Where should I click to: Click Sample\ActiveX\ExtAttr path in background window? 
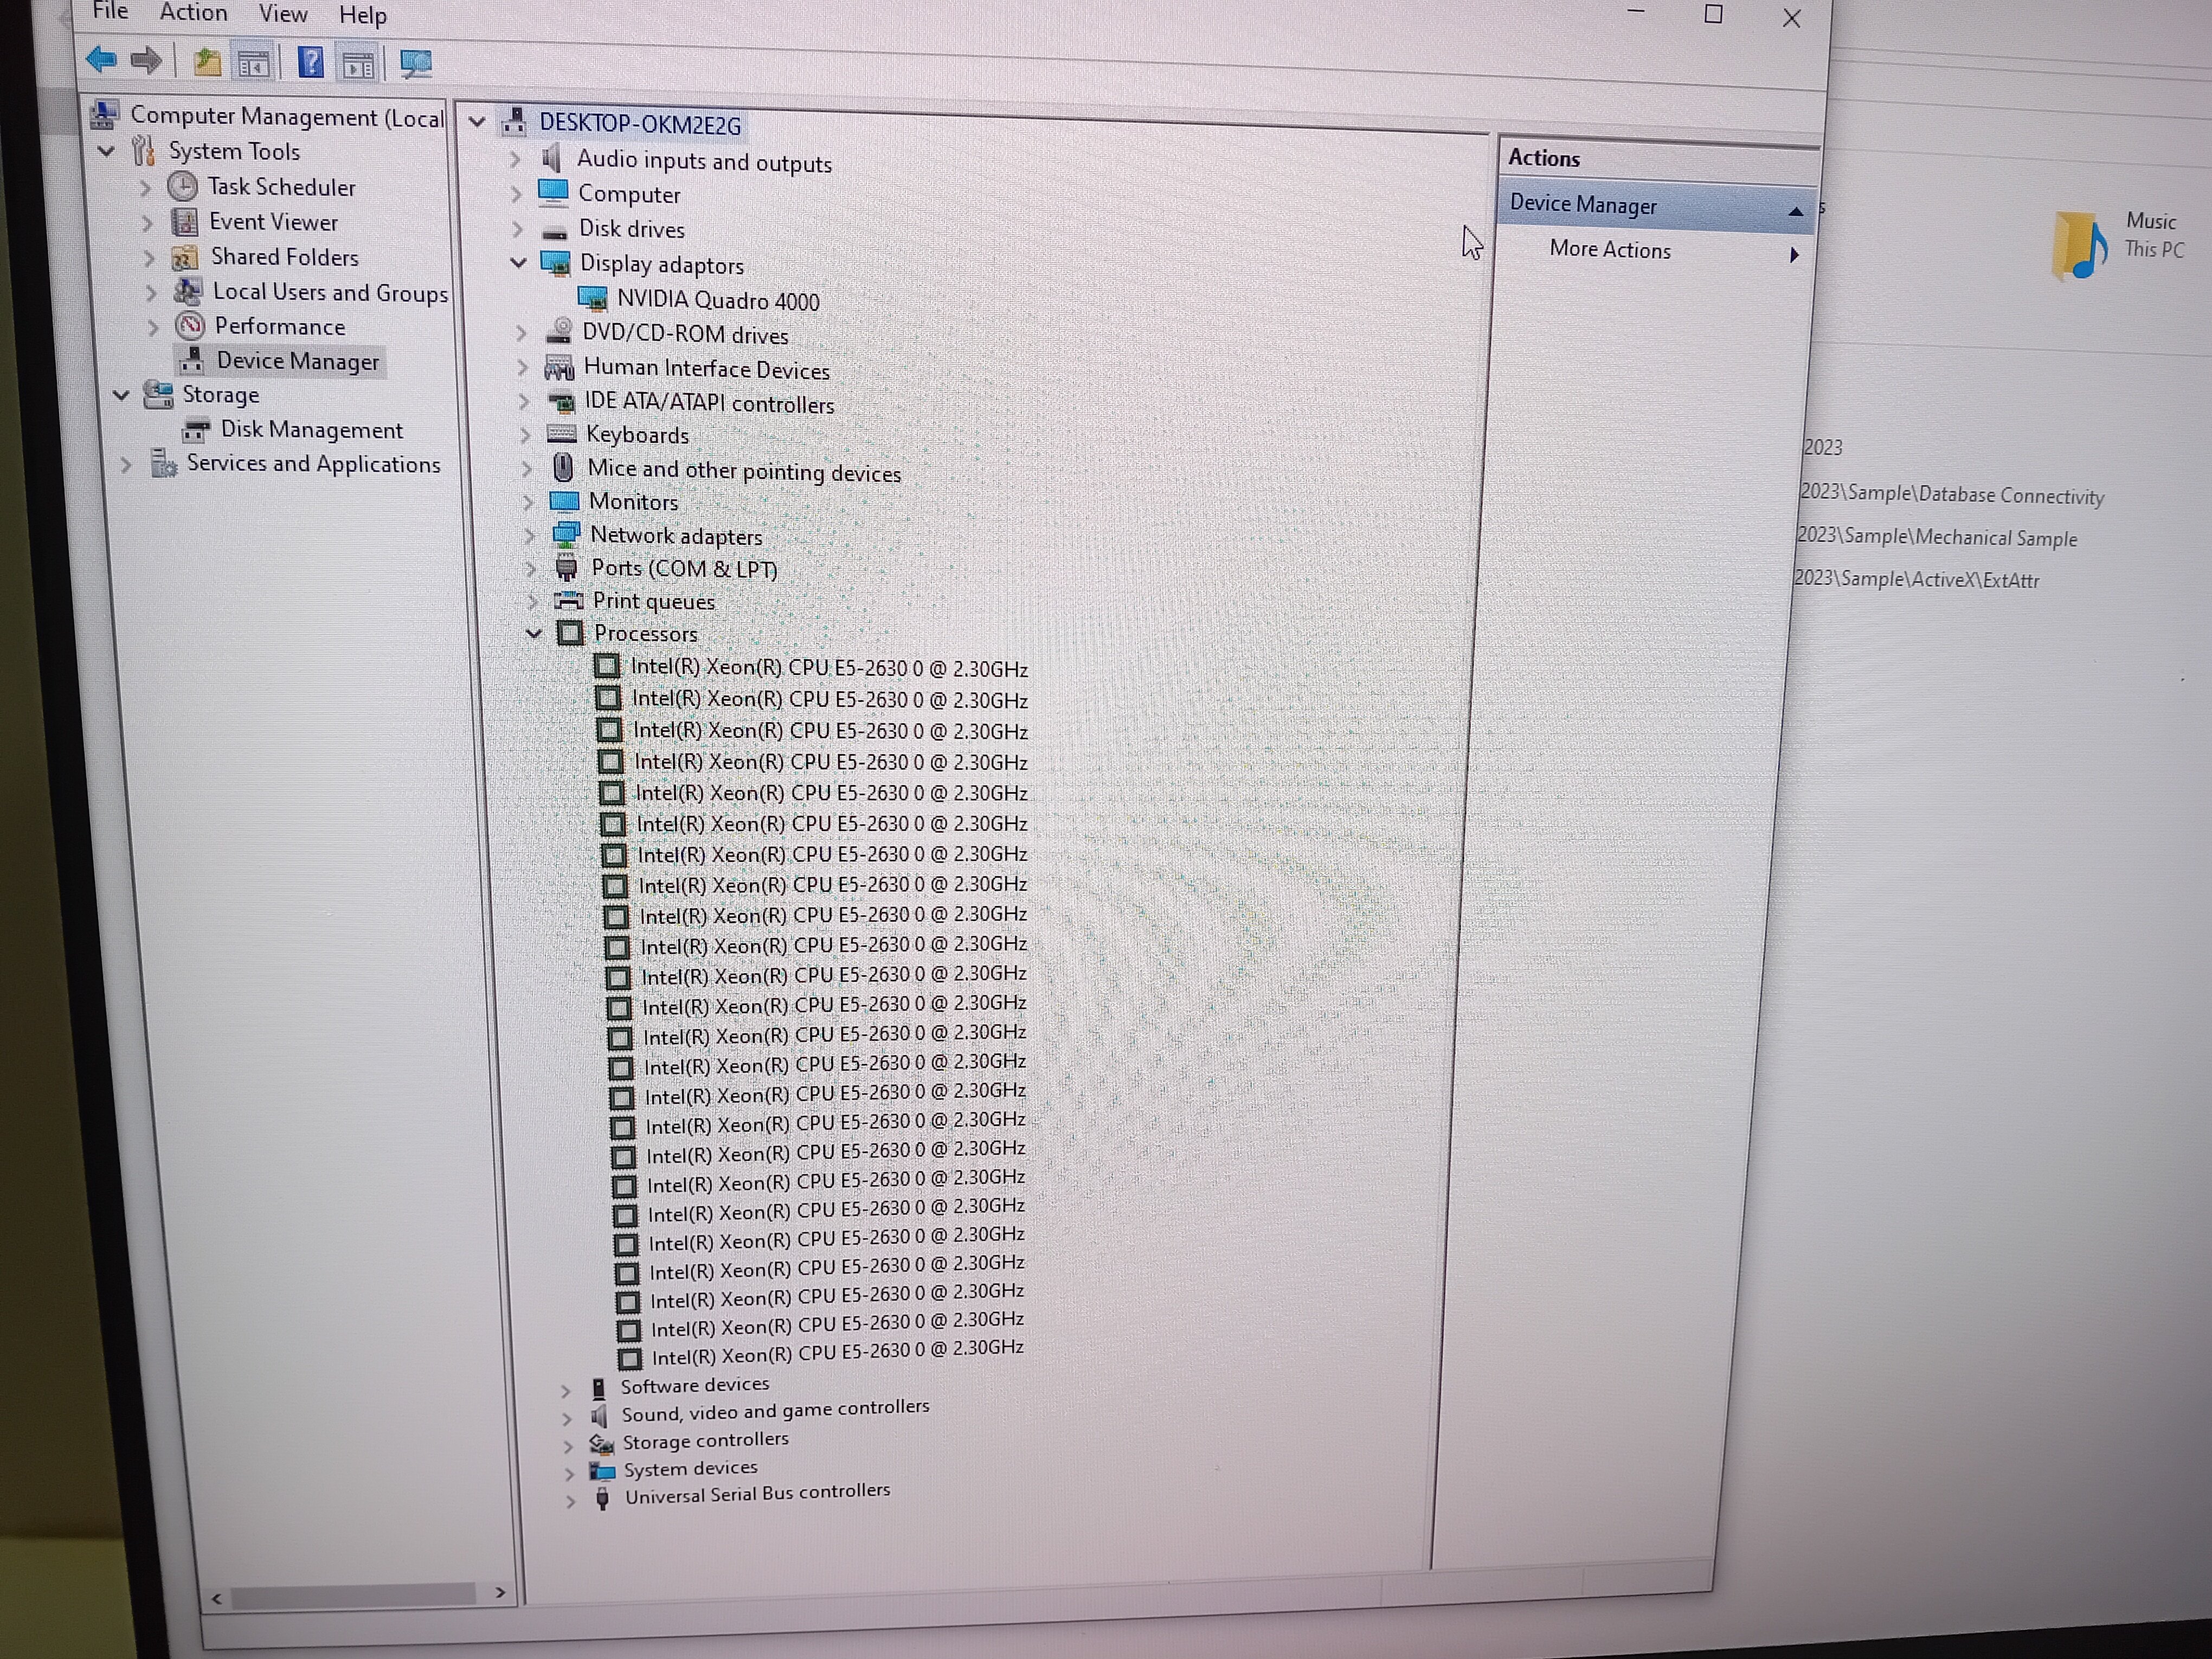pos(1916,579)
